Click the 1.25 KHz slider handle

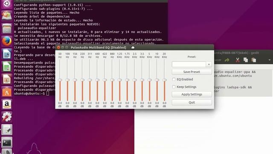119,80
